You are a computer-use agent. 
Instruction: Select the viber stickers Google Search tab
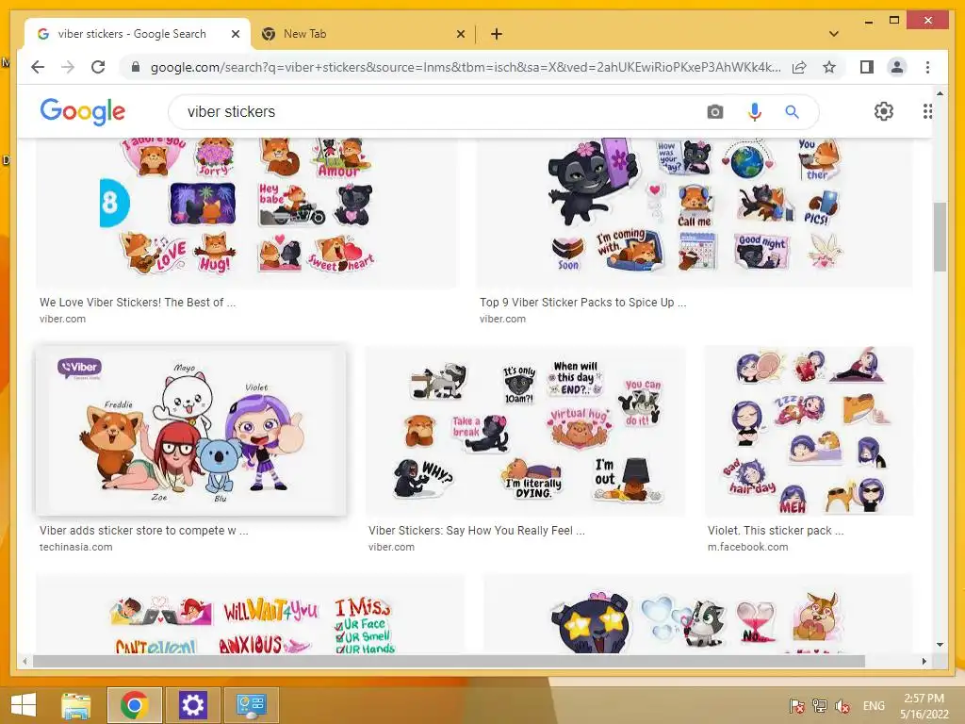click(137, 34)
